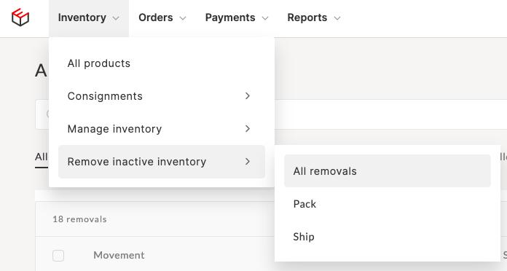Open the Orders dropdown menu
The width and height of the screenshot is (507, 271).
(x=162, y=18)
